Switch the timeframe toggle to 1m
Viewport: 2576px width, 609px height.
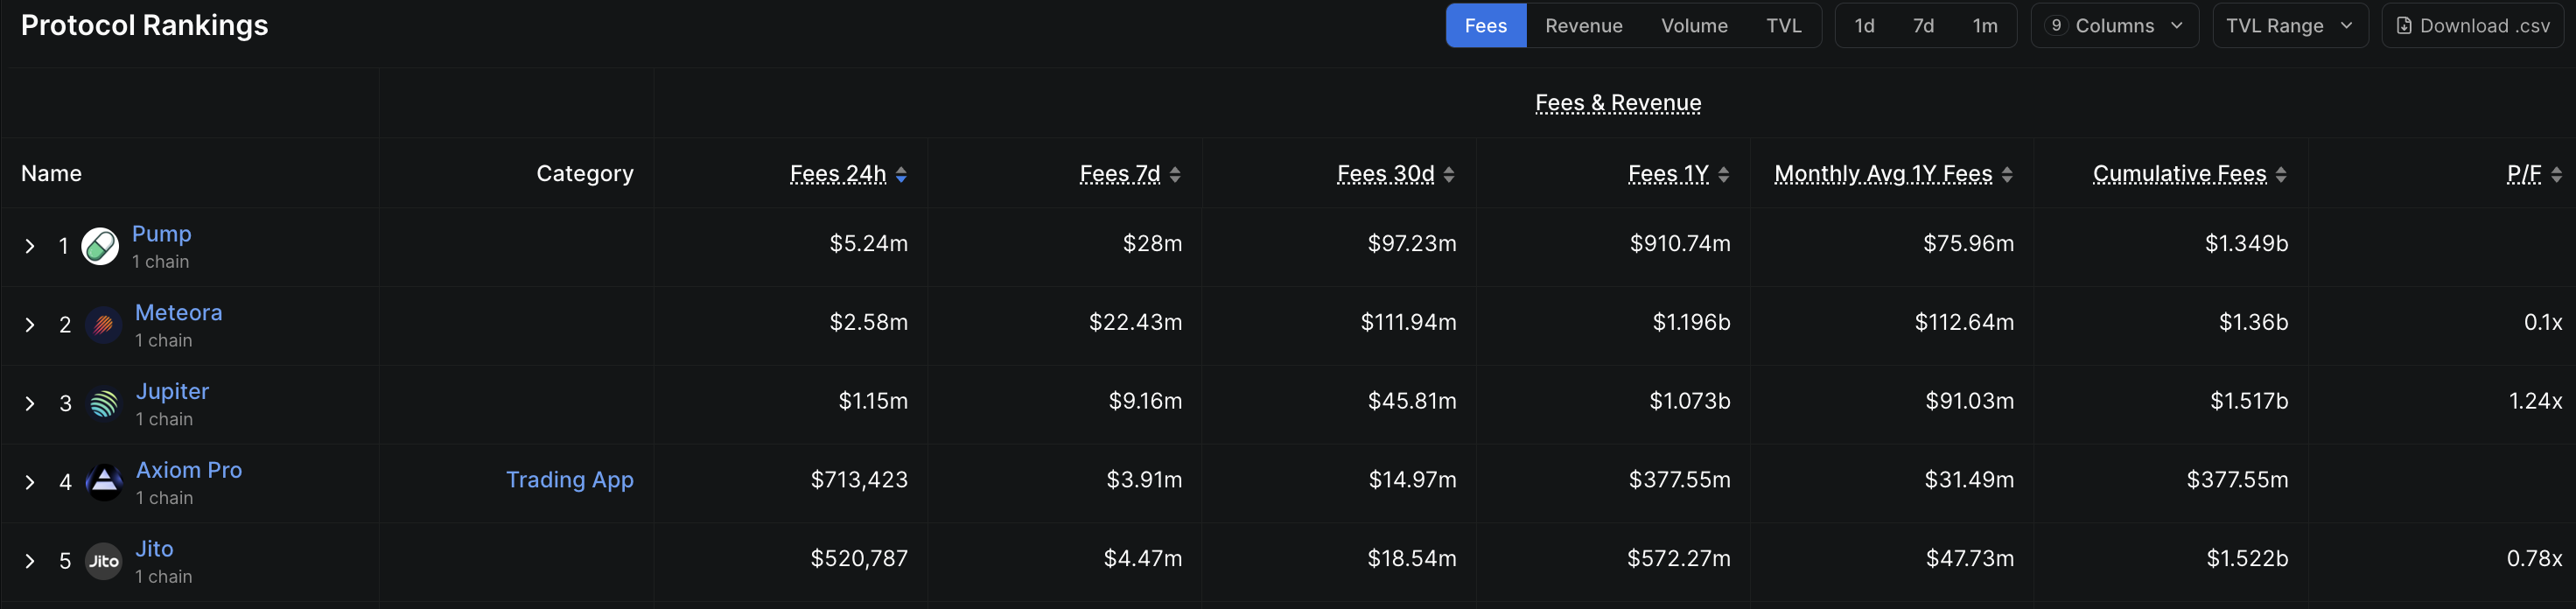pyautogui.click(x=1985, y=26)
